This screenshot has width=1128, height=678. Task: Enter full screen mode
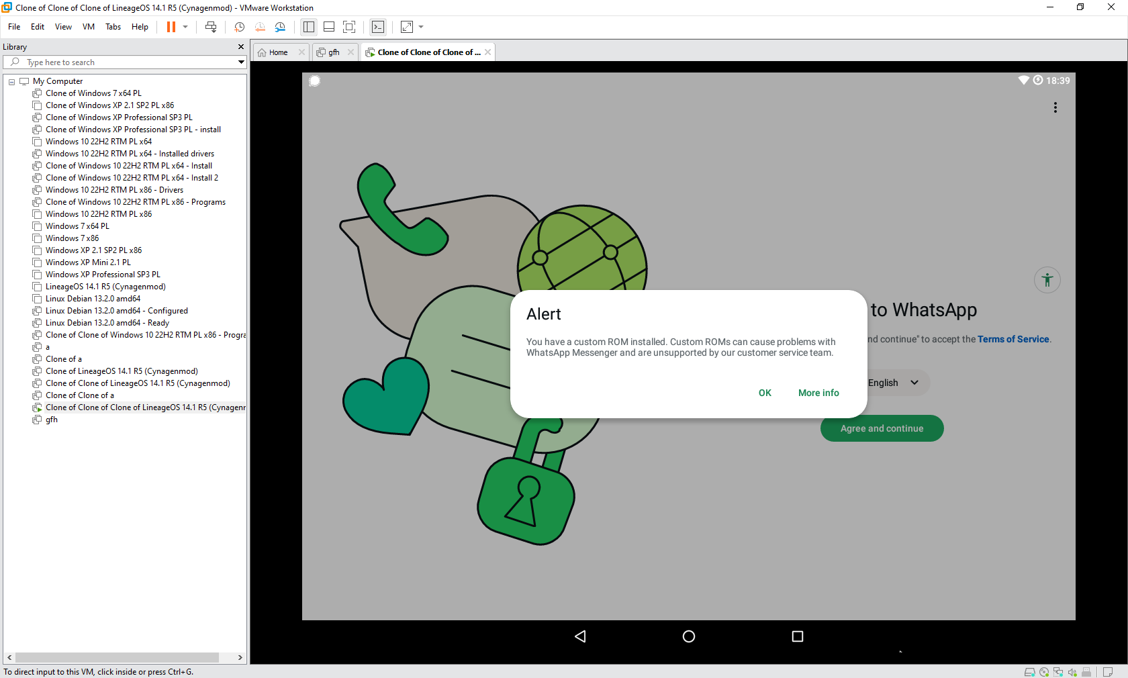349,27
